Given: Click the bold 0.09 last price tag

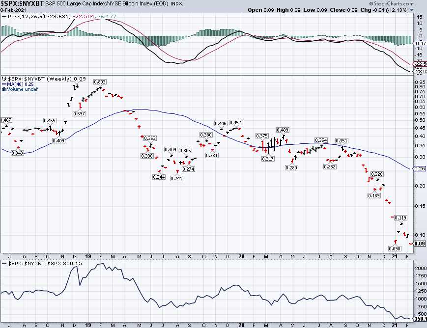Looking at the screenshot, I should tap(420, 243).
